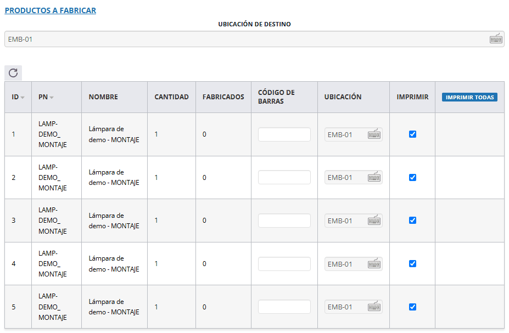Click the UBICACIÓN DE DESTINO label

click(x=255, y=24)
